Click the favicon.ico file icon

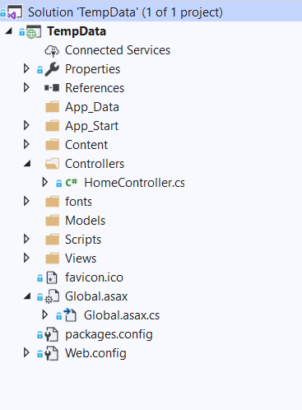tap(52, 277)
